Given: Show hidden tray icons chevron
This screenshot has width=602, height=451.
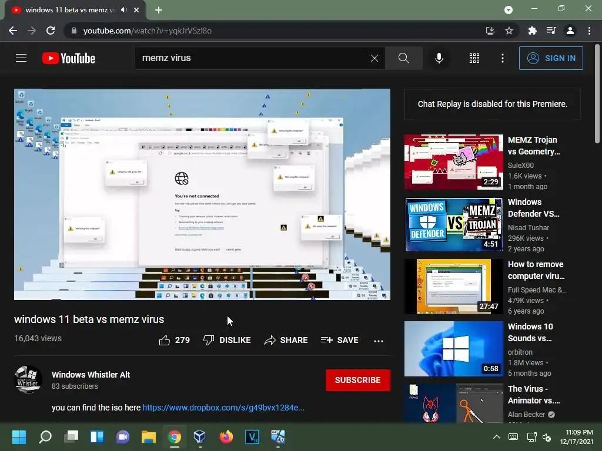Looking at the screenshot, I should click(x=496, y=437).
